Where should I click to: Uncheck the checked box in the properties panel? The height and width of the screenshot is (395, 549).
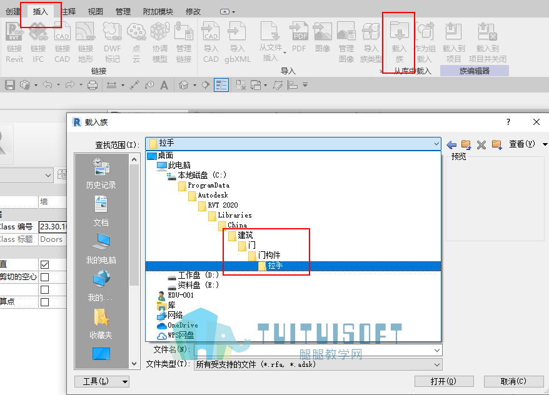click(44, 264)
